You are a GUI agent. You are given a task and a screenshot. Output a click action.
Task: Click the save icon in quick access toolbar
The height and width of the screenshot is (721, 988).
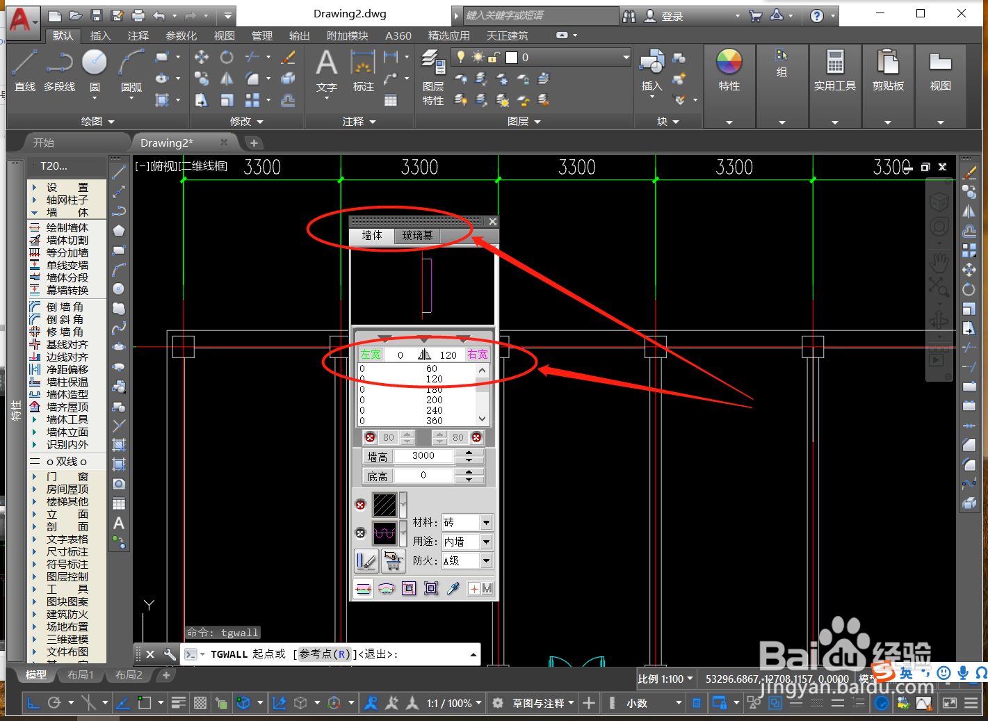(97, 15)
